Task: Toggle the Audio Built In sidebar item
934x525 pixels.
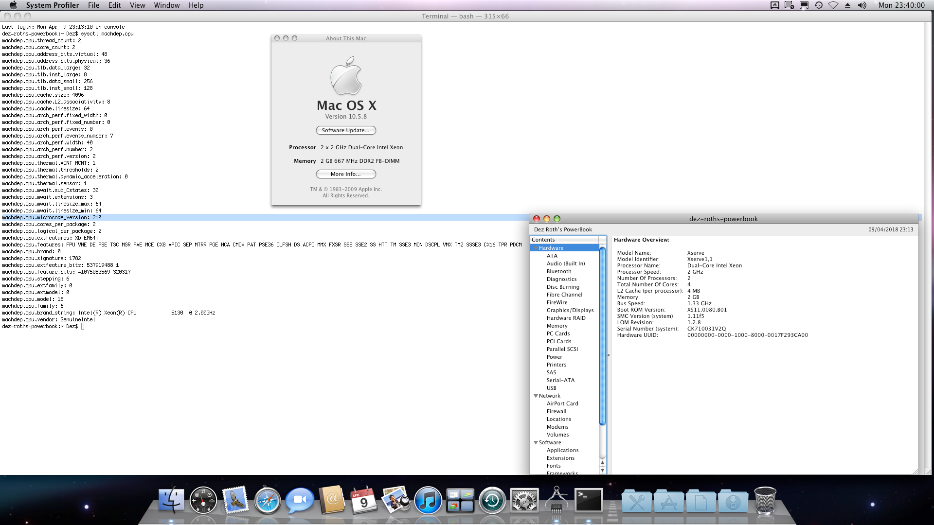Action: [565, 263]
